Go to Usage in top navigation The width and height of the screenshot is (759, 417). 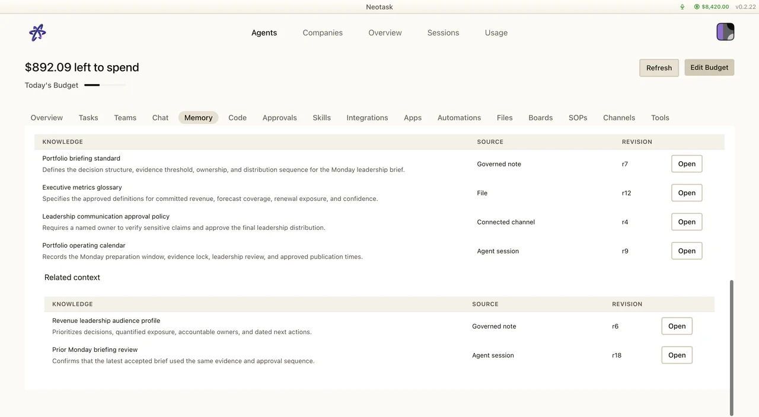[496, 33]
